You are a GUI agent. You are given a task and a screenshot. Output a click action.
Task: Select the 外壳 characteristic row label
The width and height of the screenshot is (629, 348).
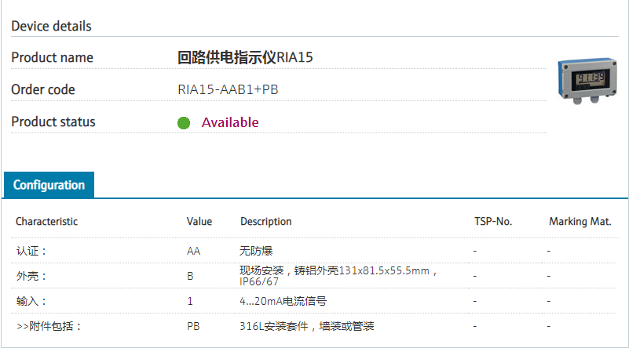pyautogui.click(x=31, y=276)
